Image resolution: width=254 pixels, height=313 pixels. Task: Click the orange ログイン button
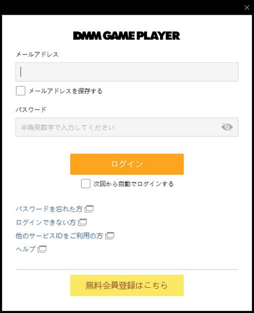[x=127, y=164]
